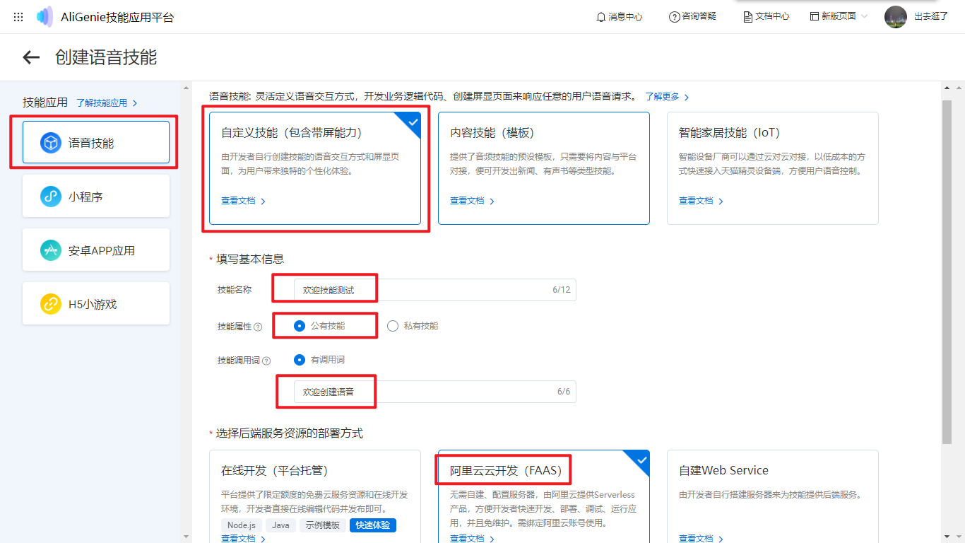Click left panel scroll up arrow

point(187,88)
